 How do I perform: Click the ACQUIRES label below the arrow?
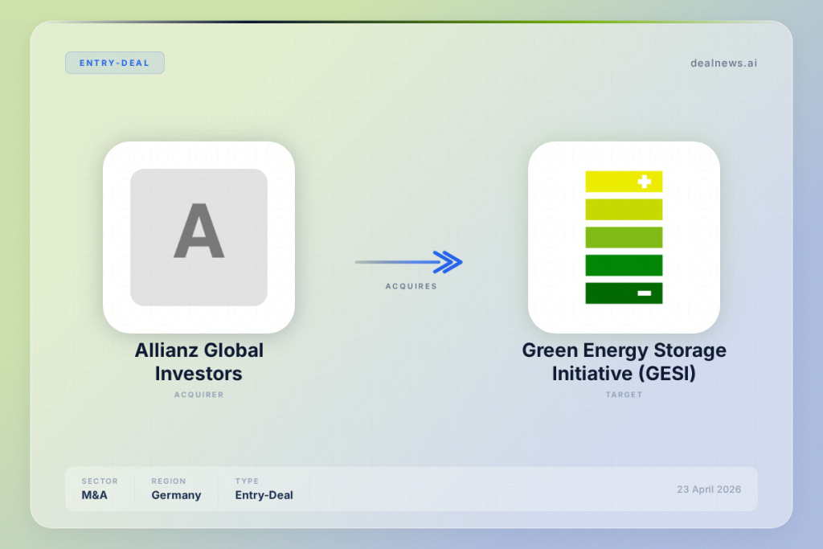click(x=411, y=286)
